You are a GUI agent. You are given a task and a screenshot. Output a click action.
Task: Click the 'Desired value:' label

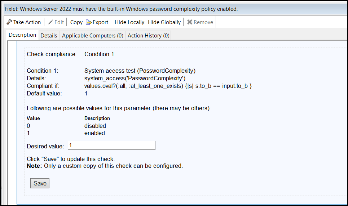45,146
